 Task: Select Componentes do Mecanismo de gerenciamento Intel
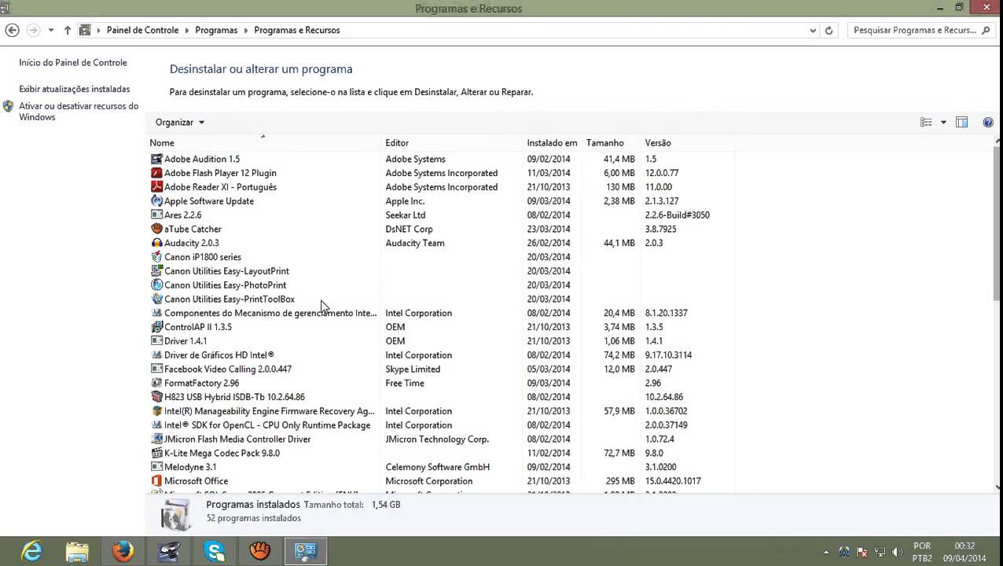point(440,313)
